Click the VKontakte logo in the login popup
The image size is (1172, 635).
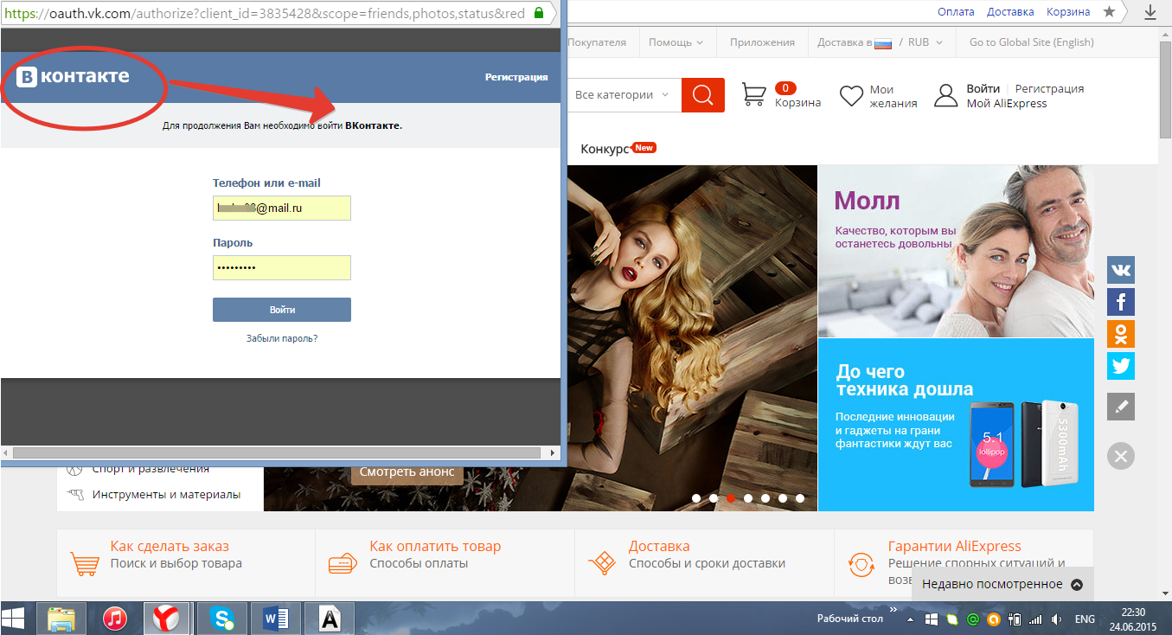pos(74,77)
